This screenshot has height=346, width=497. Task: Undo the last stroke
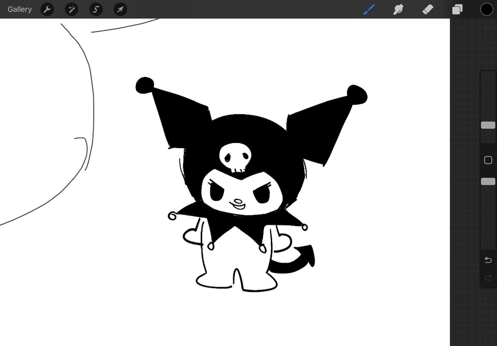pyautogui.click(x=488, y=260)
